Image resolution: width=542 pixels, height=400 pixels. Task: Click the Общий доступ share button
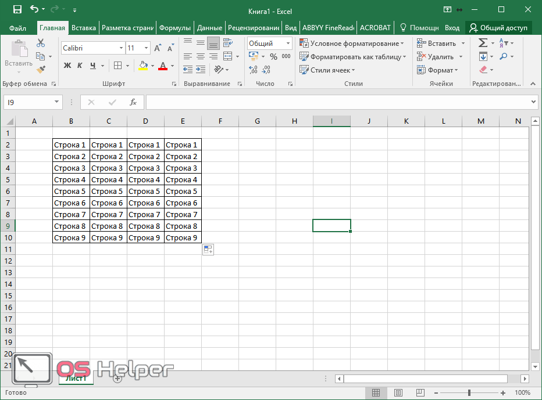pyautogui.click(x=498, y=27)
